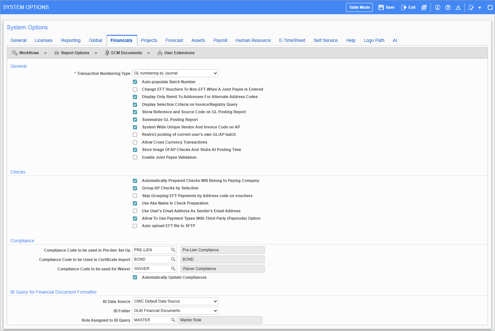
Task: Open BI Data Source dropdown
Action: pos(175,301)
